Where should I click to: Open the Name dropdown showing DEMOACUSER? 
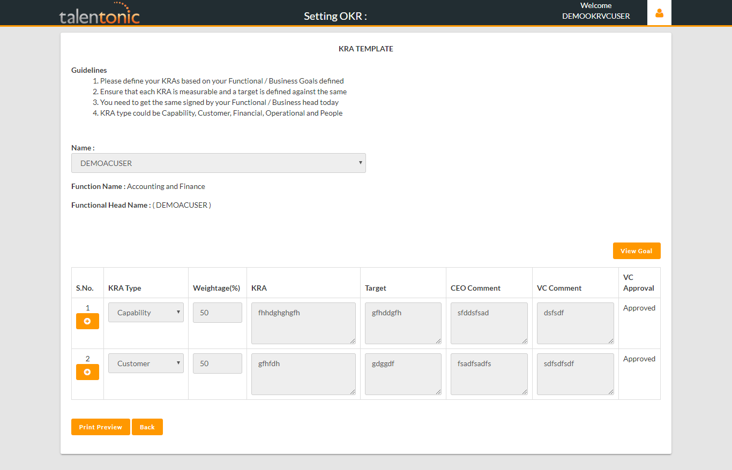219,163
